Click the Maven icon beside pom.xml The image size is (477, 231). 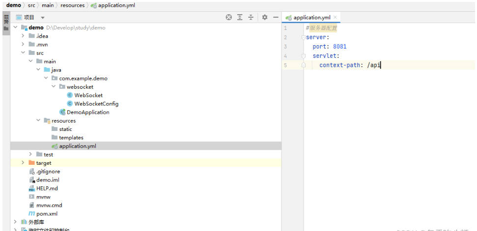point(31,214)
